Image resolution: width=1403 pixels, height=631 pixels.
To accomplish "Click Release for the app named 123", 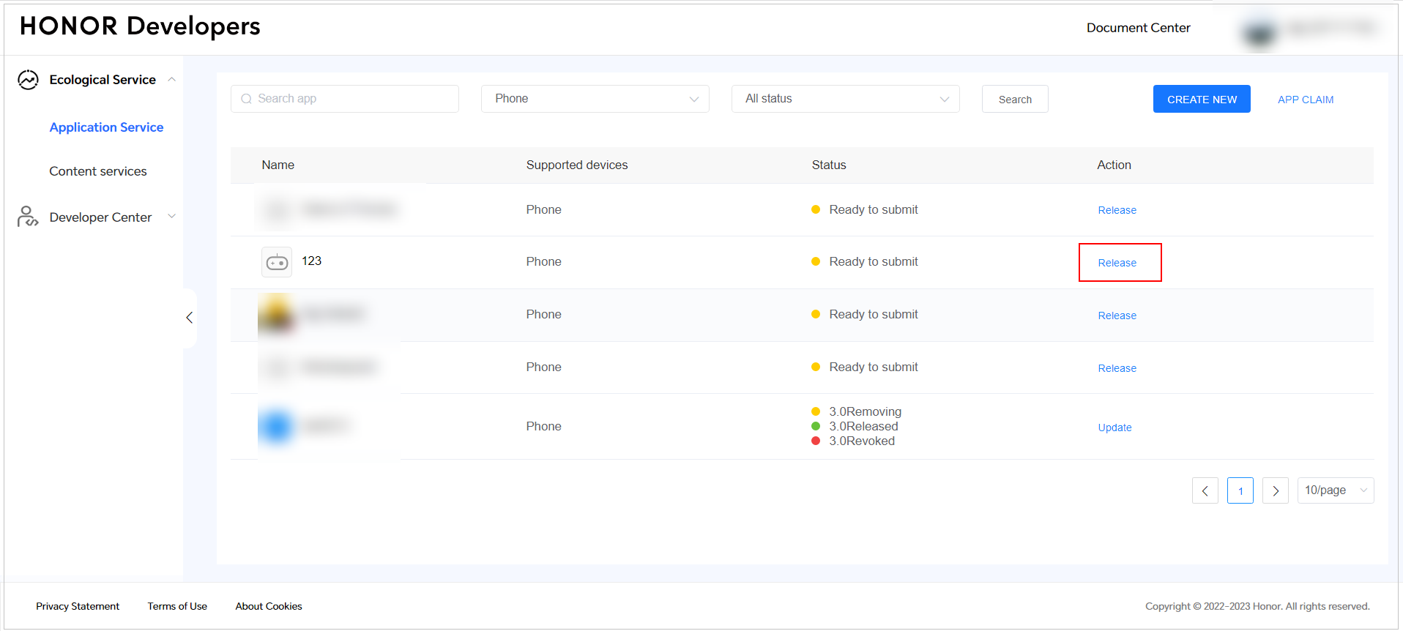I will pos(1117,263).
